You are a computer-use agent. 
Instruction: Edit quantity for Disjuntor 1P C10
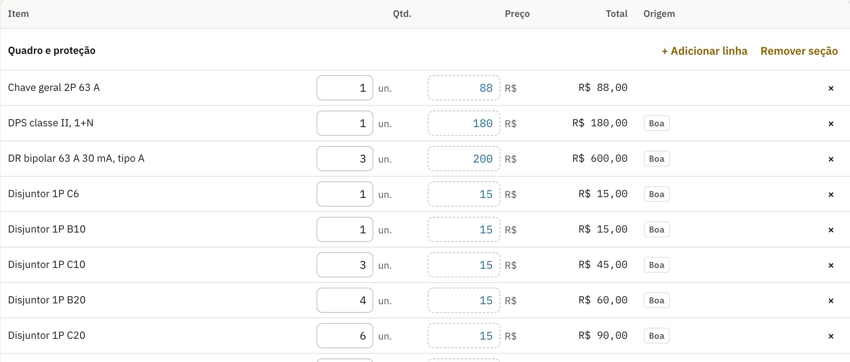click(x=345, y=265)
